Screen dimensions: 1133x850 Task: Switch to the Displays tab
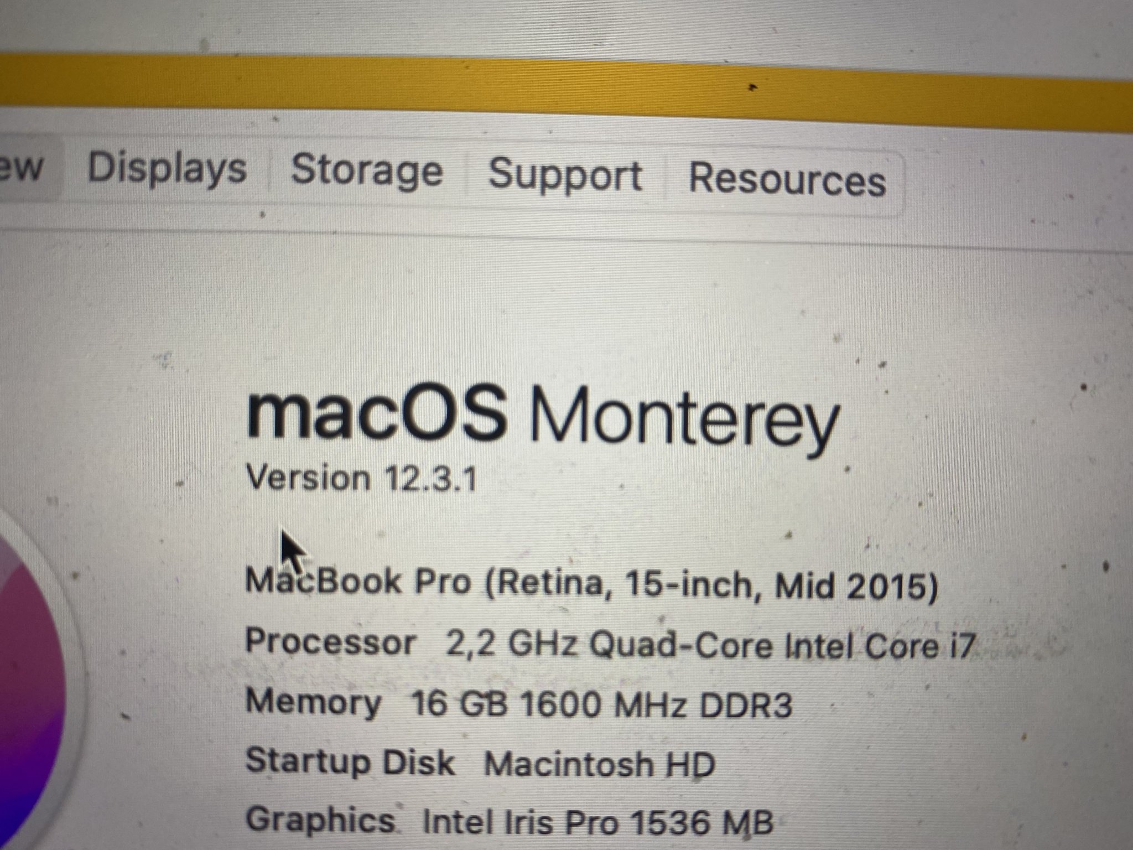click(x=167, y=168)
